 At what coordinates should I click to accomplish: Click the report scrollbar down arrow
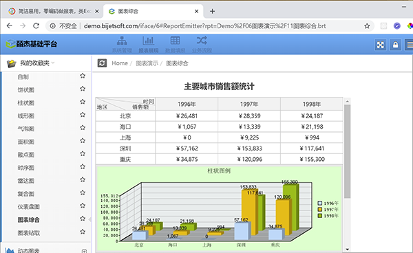click(x=348, y=250)
